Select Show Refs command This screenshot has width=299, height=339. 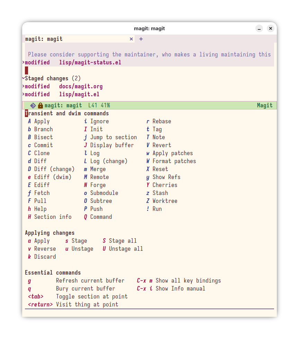163,177
